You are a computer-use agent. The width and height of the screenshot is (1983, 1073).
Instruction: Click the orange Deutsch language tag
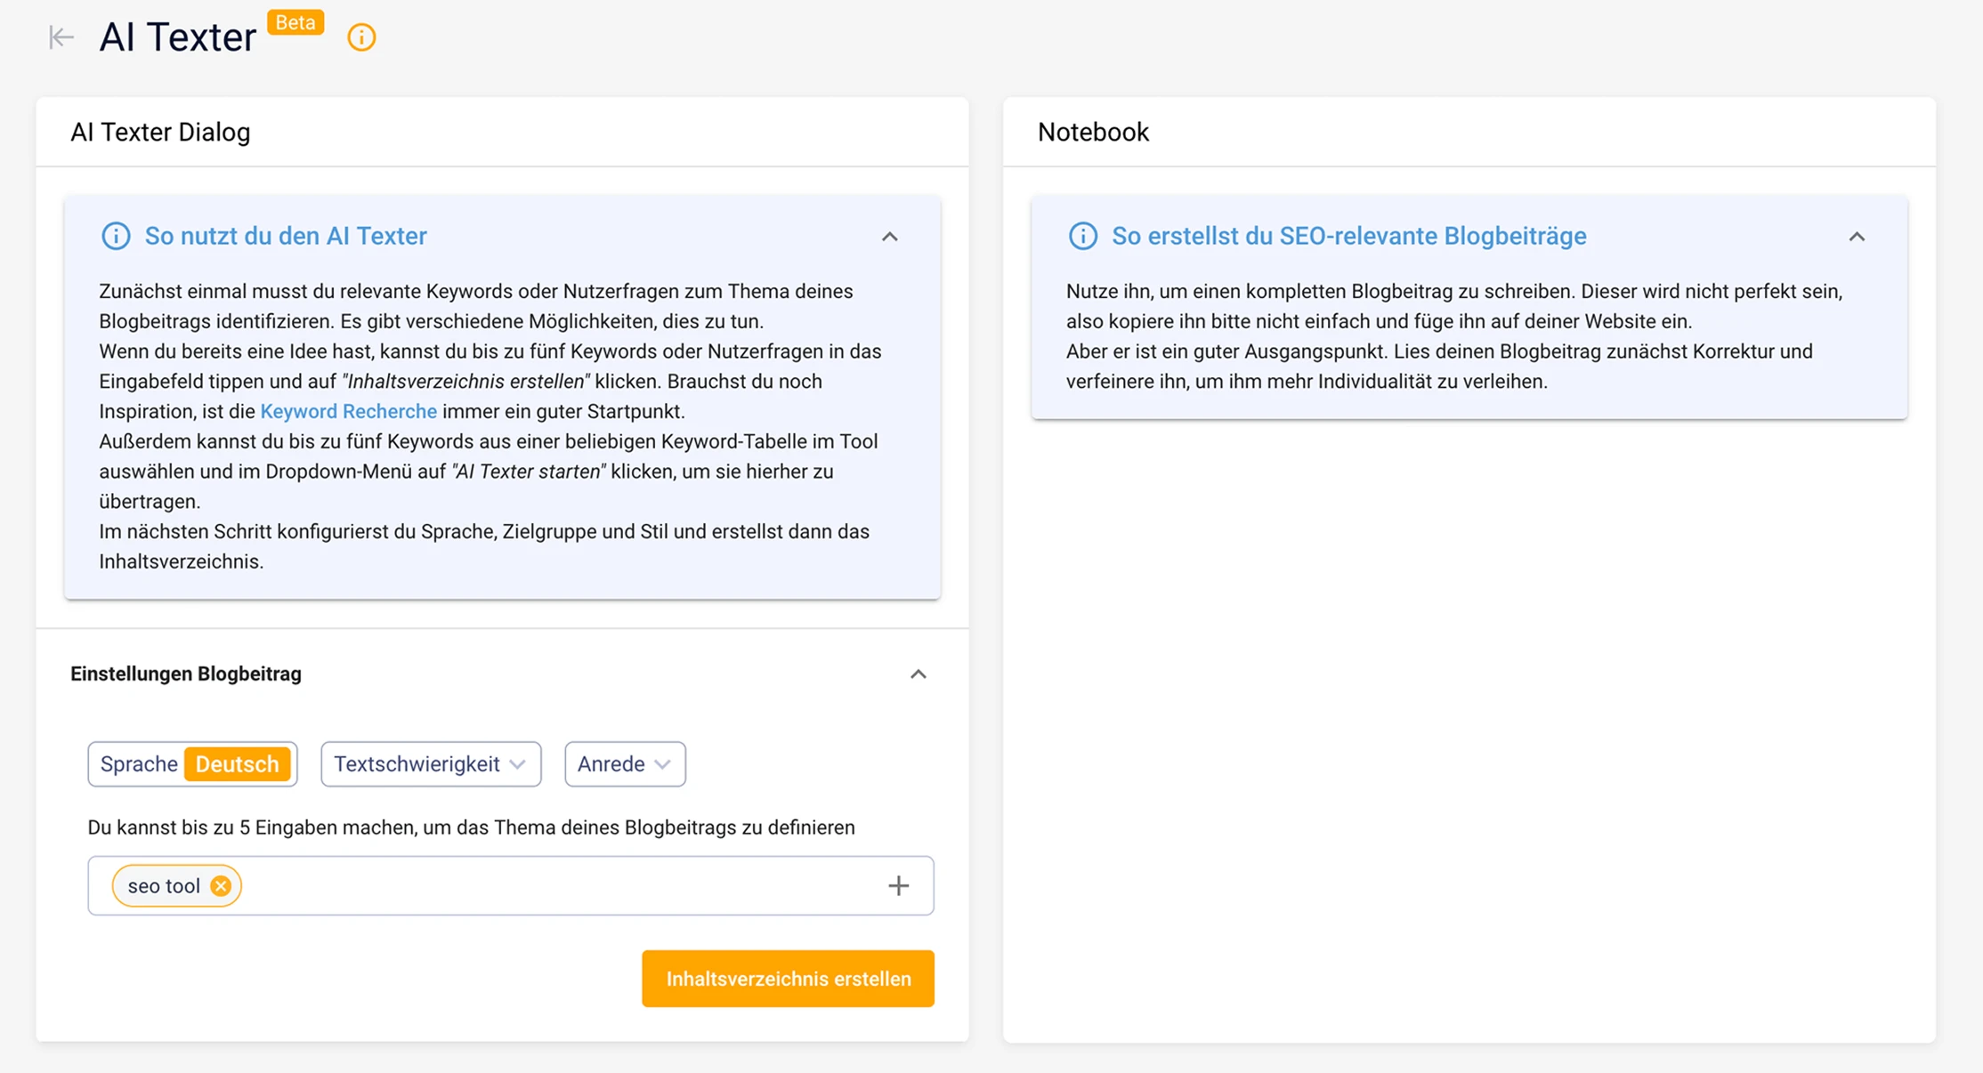(237, 764)
